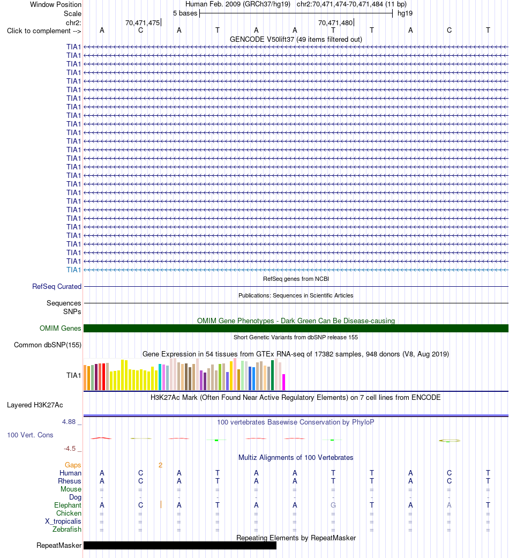
Task: Click the 70,471,480 position marker
Action: coord(335,23)
